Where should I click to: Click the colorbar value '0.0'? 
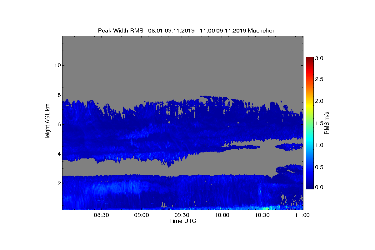(x=319, y=187)
